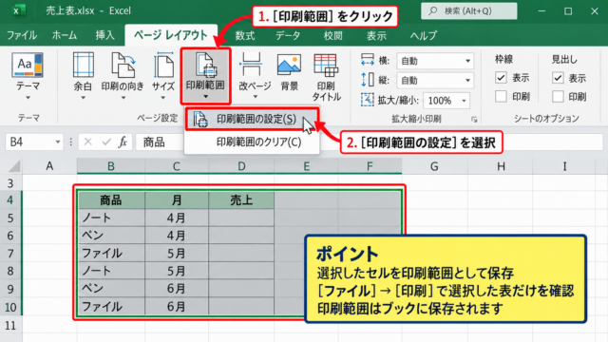Click the 拡大/縮小 scale icon

367,100
